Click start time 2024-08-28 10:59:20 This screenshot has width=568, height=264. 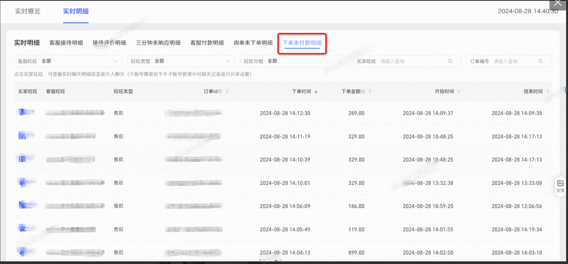428,206
